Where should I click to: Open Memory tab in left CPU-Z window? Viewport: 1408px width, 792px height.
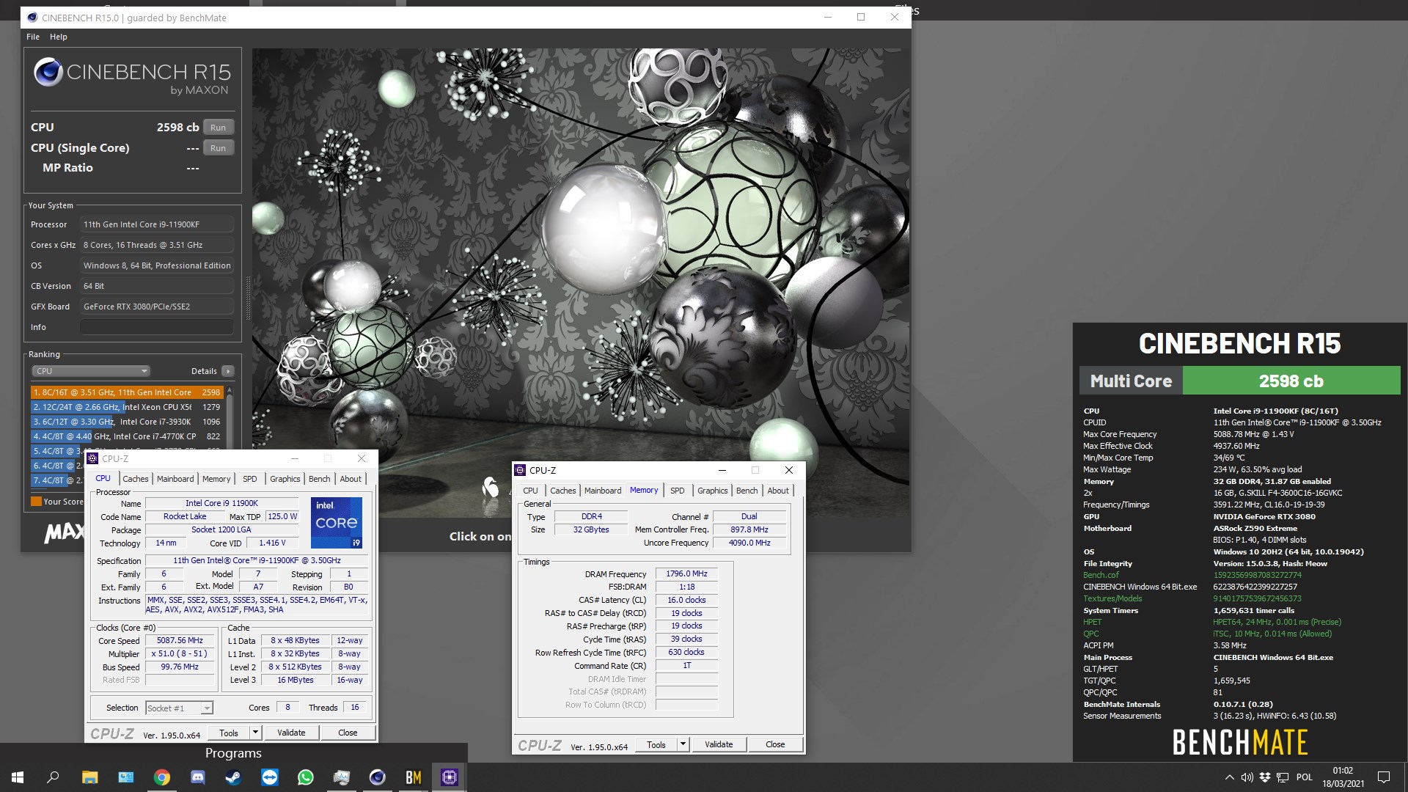216,479
